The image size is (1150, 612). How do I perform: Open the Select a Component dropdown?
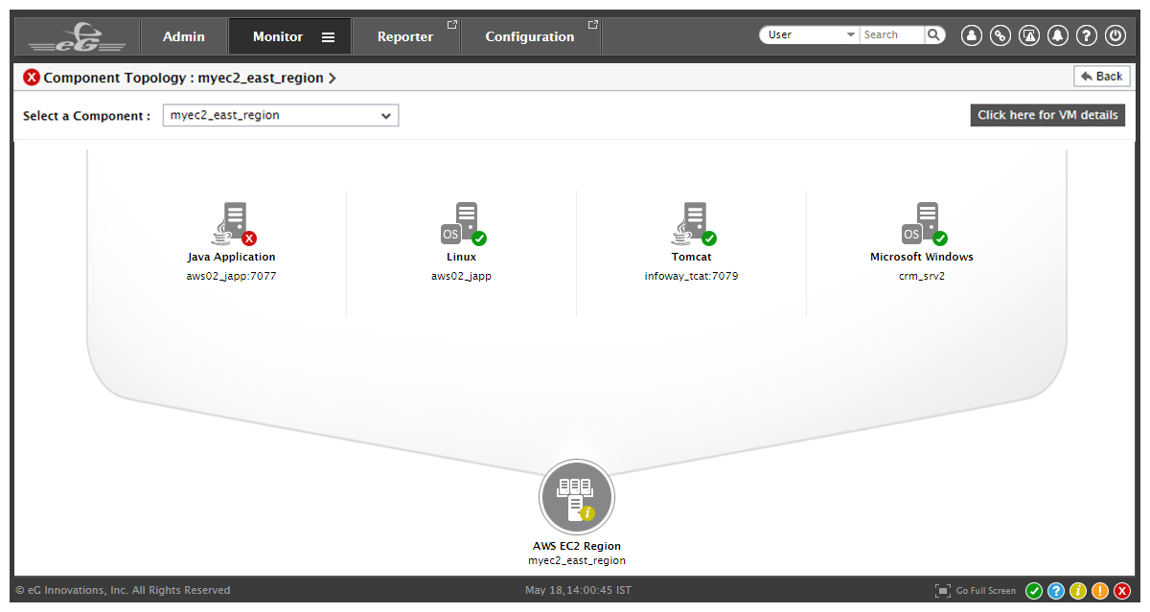[x=281, y=115]
